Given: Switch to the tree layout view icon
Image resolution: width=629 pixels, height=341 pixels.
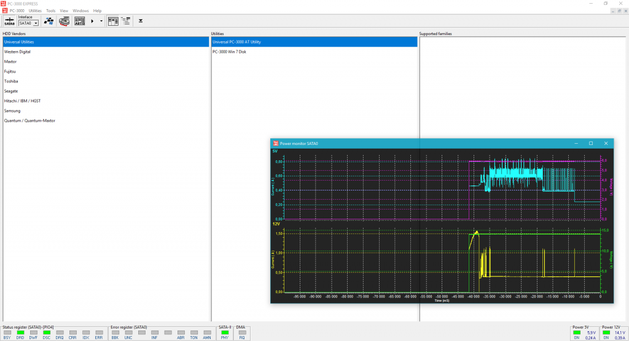Looking at the screenshot, I should (125, 21).
